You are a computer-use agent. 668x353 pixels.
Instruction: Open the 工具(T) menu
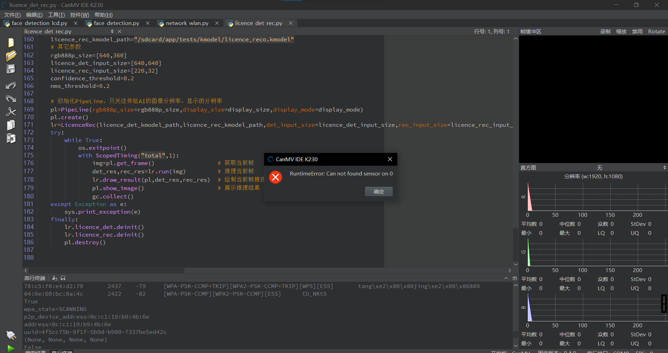coord(56,15)
